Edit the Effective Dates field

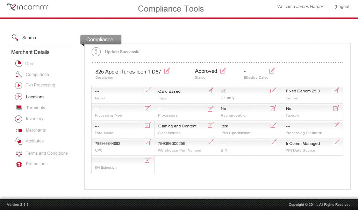tap(272, 71)
